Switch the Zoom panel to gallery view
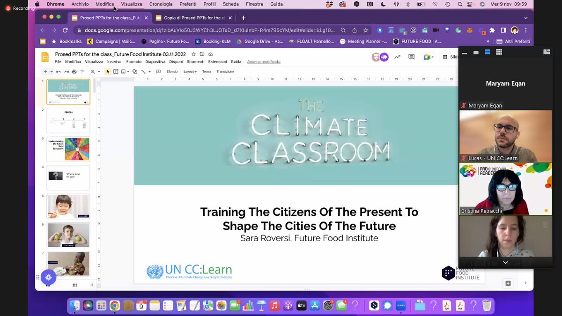This screenshot has height=316, width=562. [x=498, y=51]
